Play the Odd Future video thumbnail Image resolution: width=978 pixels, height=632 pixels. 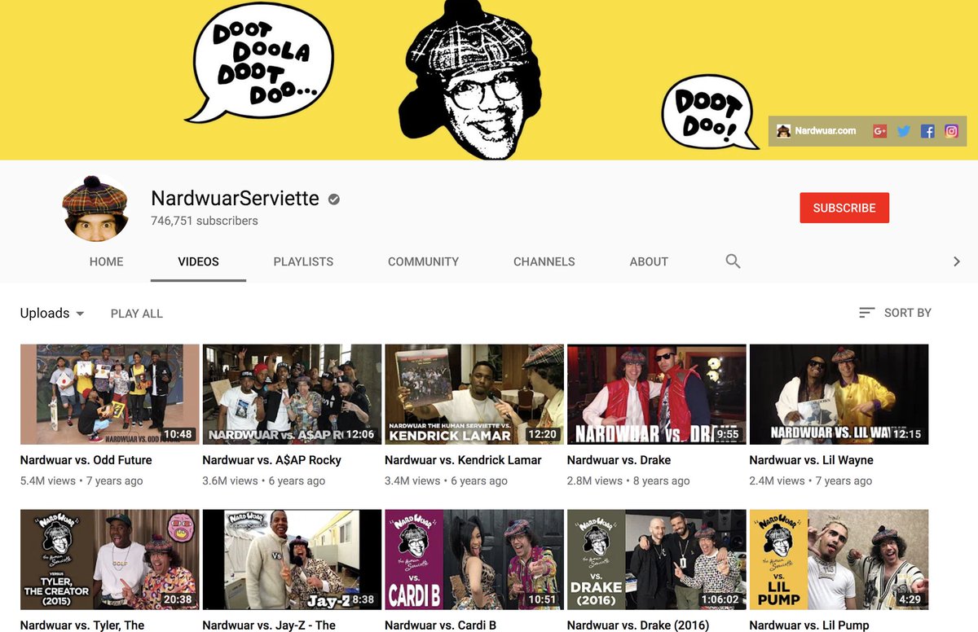point(110,394)
